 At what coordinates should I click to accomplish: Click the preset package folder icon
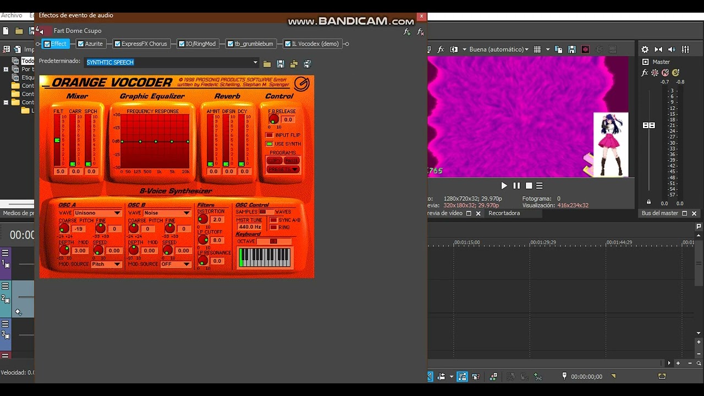[x=294, y=64]
